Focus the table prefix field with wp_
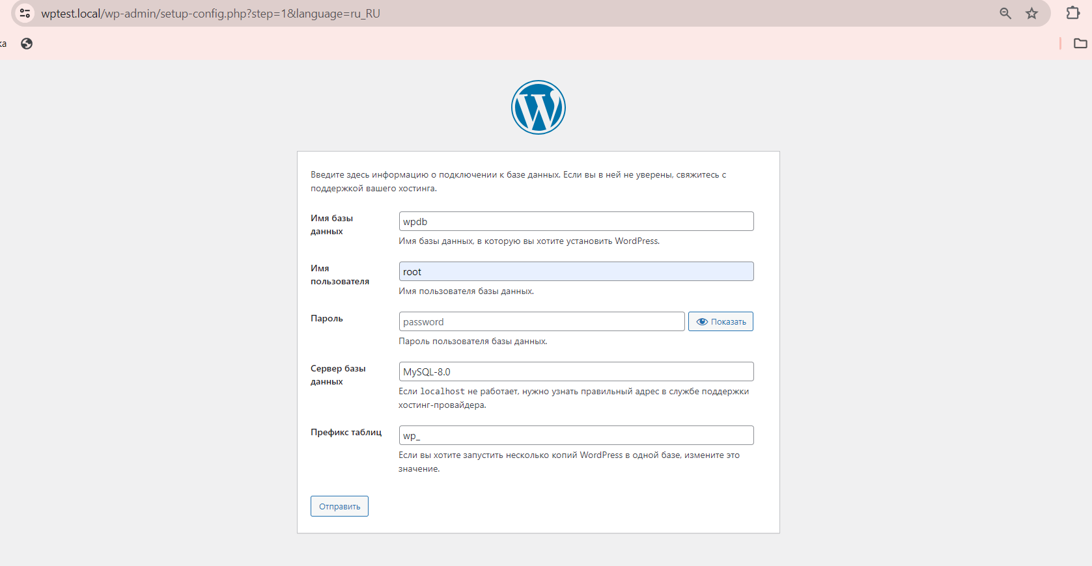The width and height of the screenshot is (1092, 566). [576, 435]
